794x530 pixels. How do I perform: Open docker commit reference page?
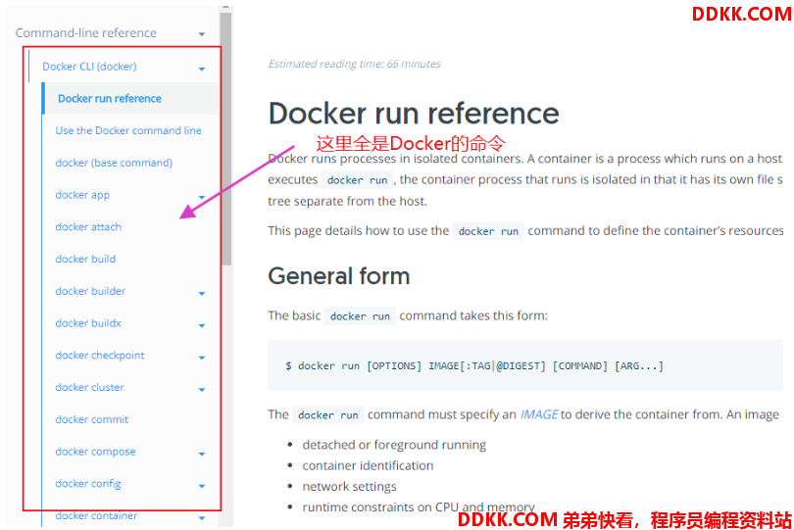point(92,419)
